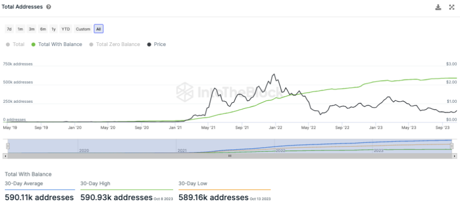The image size is (460, 205).
Task: Expand the chart to fullscreen
Action: click(451, 8)
